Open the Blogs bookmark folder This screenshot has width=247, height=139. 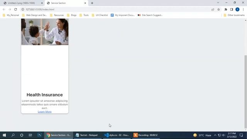click(72, 15)
